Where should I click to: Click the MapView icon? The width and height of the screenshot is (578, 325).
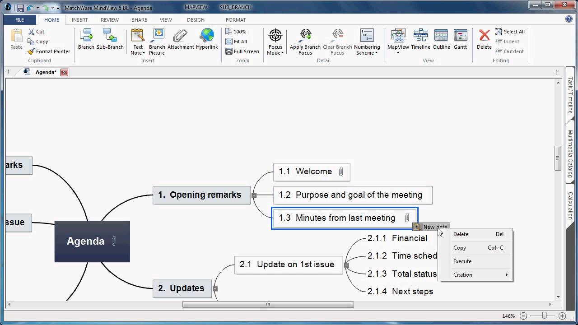[398, 35]
